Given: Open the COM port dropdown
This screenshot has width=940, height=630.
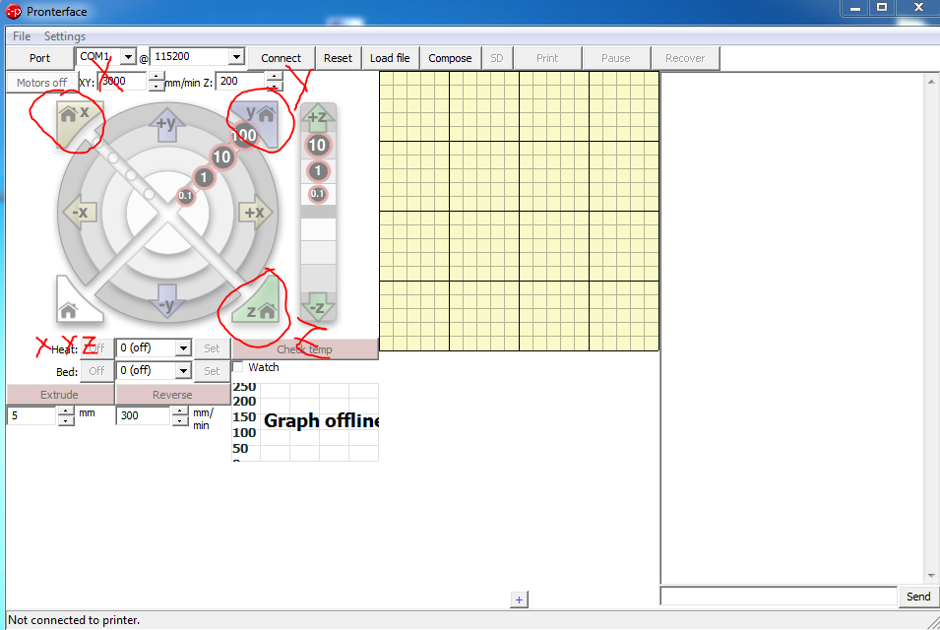Looking at the screenshot, I should point(127,57).
